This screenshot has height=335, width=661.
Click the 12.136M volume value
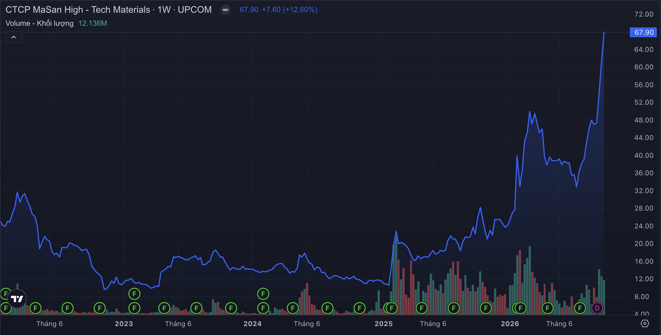(x=93, y=23)
